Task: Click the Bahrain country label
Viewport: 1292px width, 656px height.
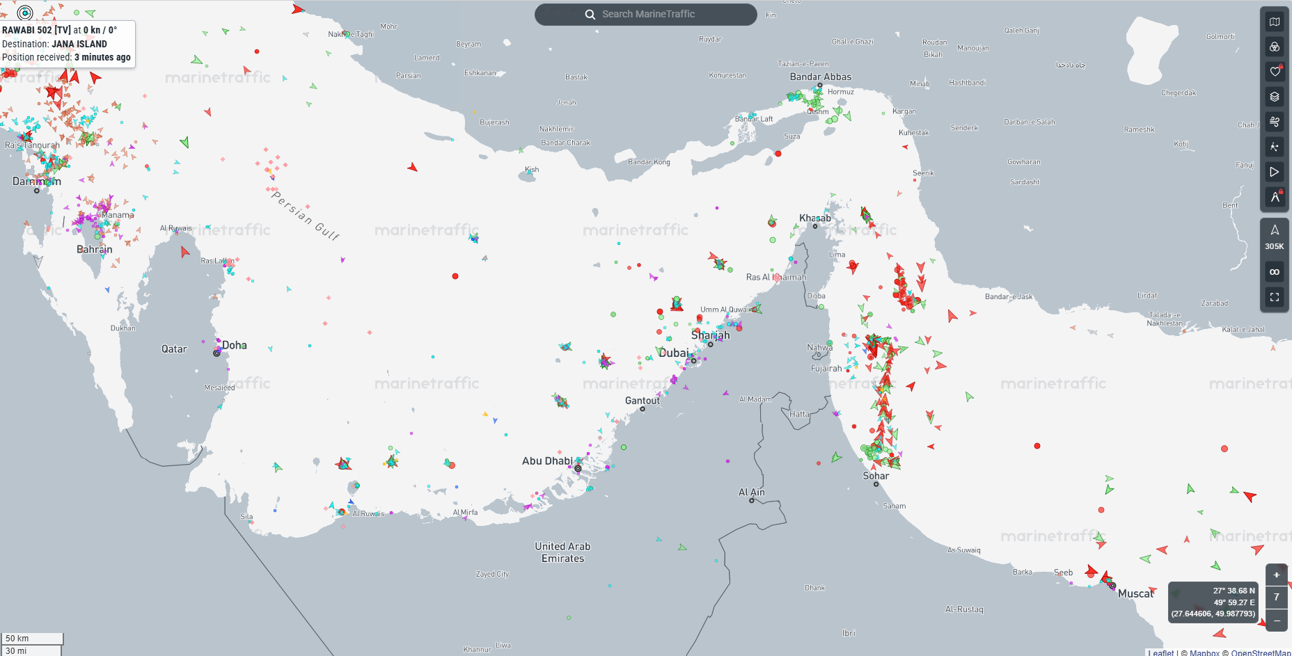Action: [x=94, y=249]
